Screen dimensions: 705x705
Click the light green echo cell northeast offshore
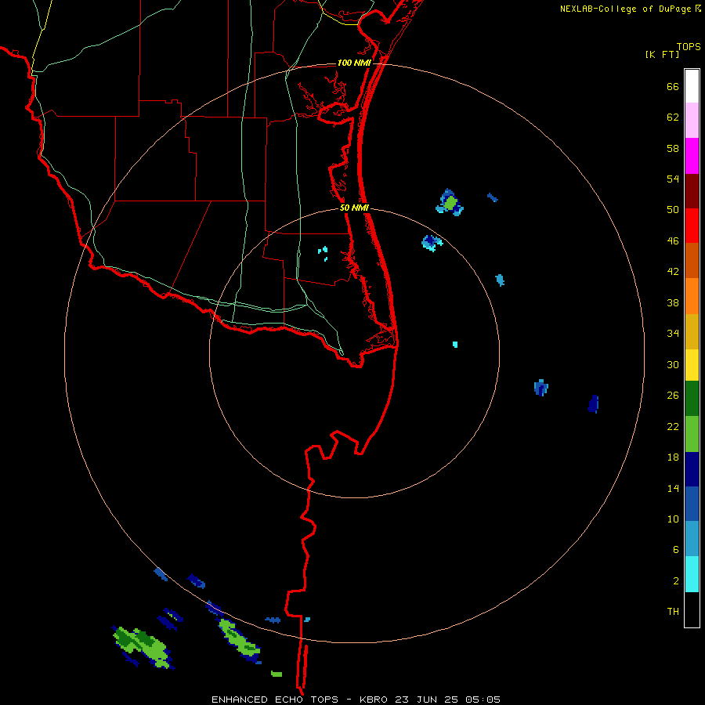[x=450, y=203]
